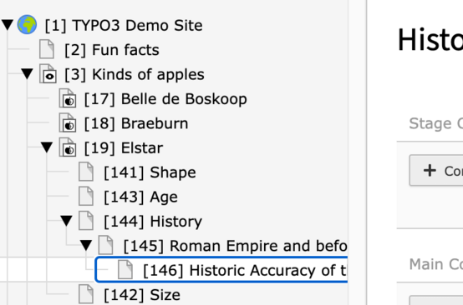Collapse the Elstar subtree
Image resolution: width=463 pixels, height=305 pixels.
47,147
